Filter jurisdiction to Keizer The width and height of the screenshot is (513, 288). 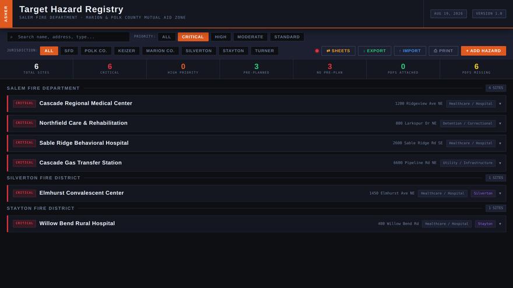tap(127, 51)
